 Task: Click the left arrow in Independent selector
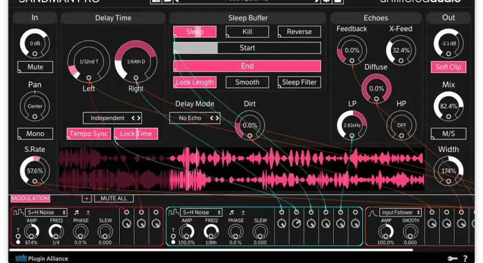133,118
